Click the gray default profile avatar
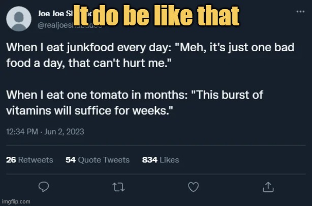 19,19
